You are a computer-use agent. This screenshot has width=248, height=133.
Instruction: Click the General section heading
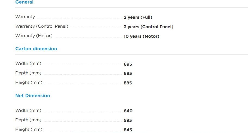tap(25, 2)
